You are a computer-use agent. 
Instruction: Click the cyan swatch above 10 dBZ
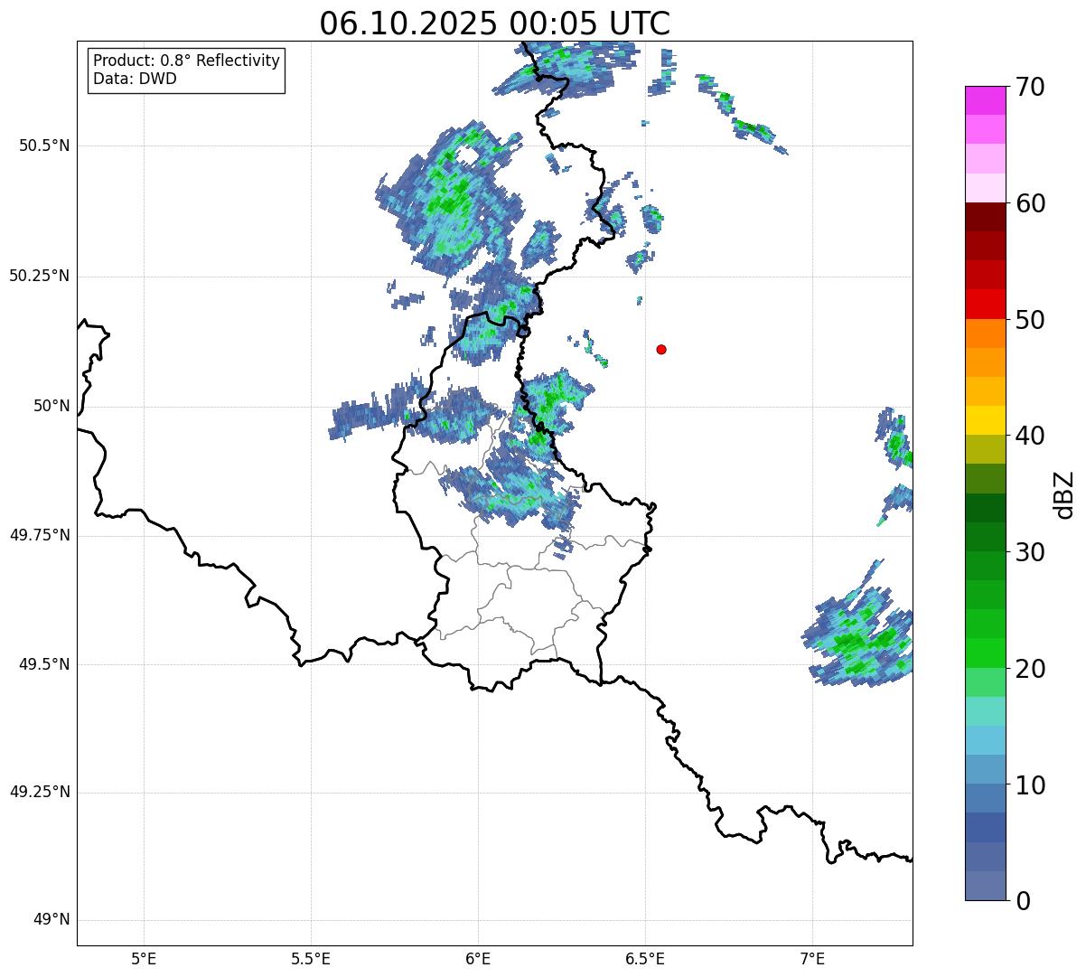pos(985,740)
